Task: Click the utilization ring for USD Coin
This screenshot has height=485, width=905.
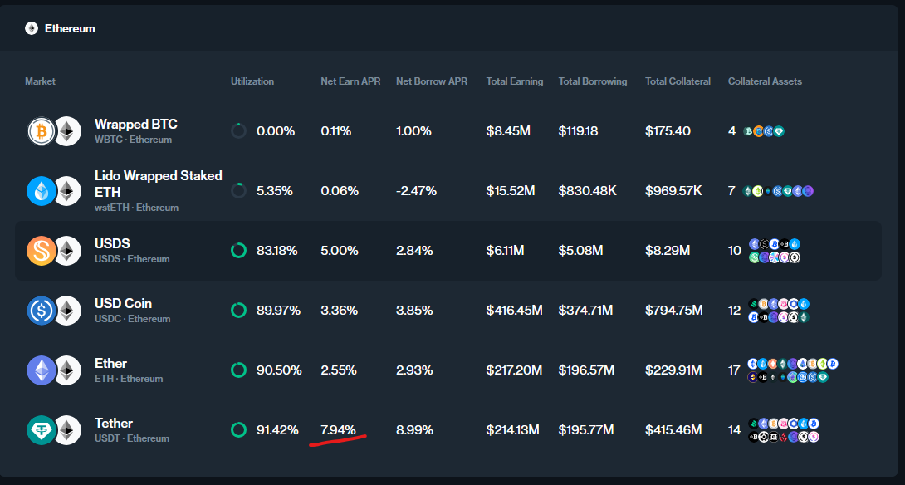Action: click(x=238, y=310)
